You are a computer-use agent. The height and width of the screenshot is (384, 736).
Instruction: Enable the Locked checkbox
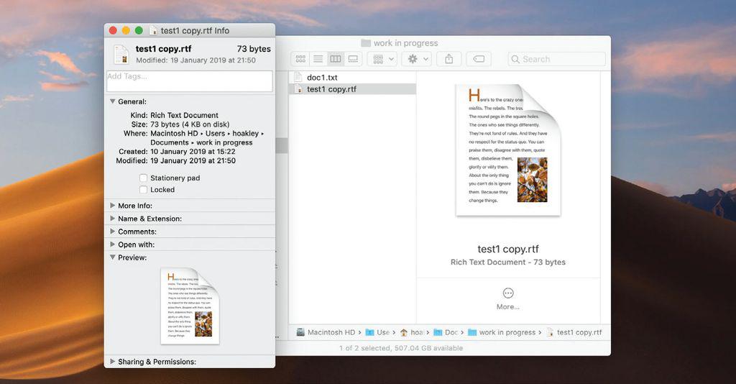[x=143, y=190]
